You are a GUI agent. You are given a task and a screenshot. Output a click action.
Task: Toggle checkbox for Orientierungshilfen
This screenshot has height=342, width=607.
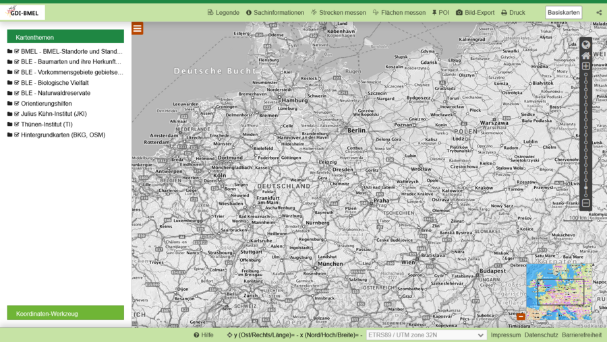[x=17, y=103]
